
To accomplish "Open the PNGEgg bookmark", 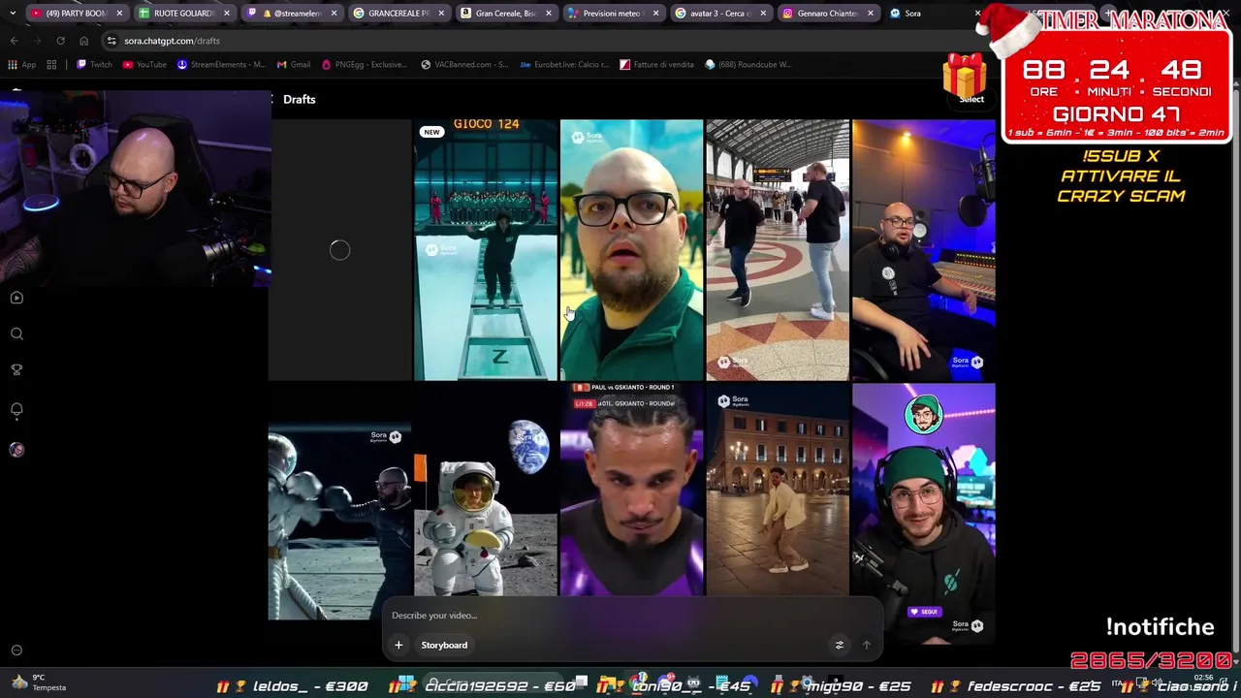I will (x=365, y=65).
